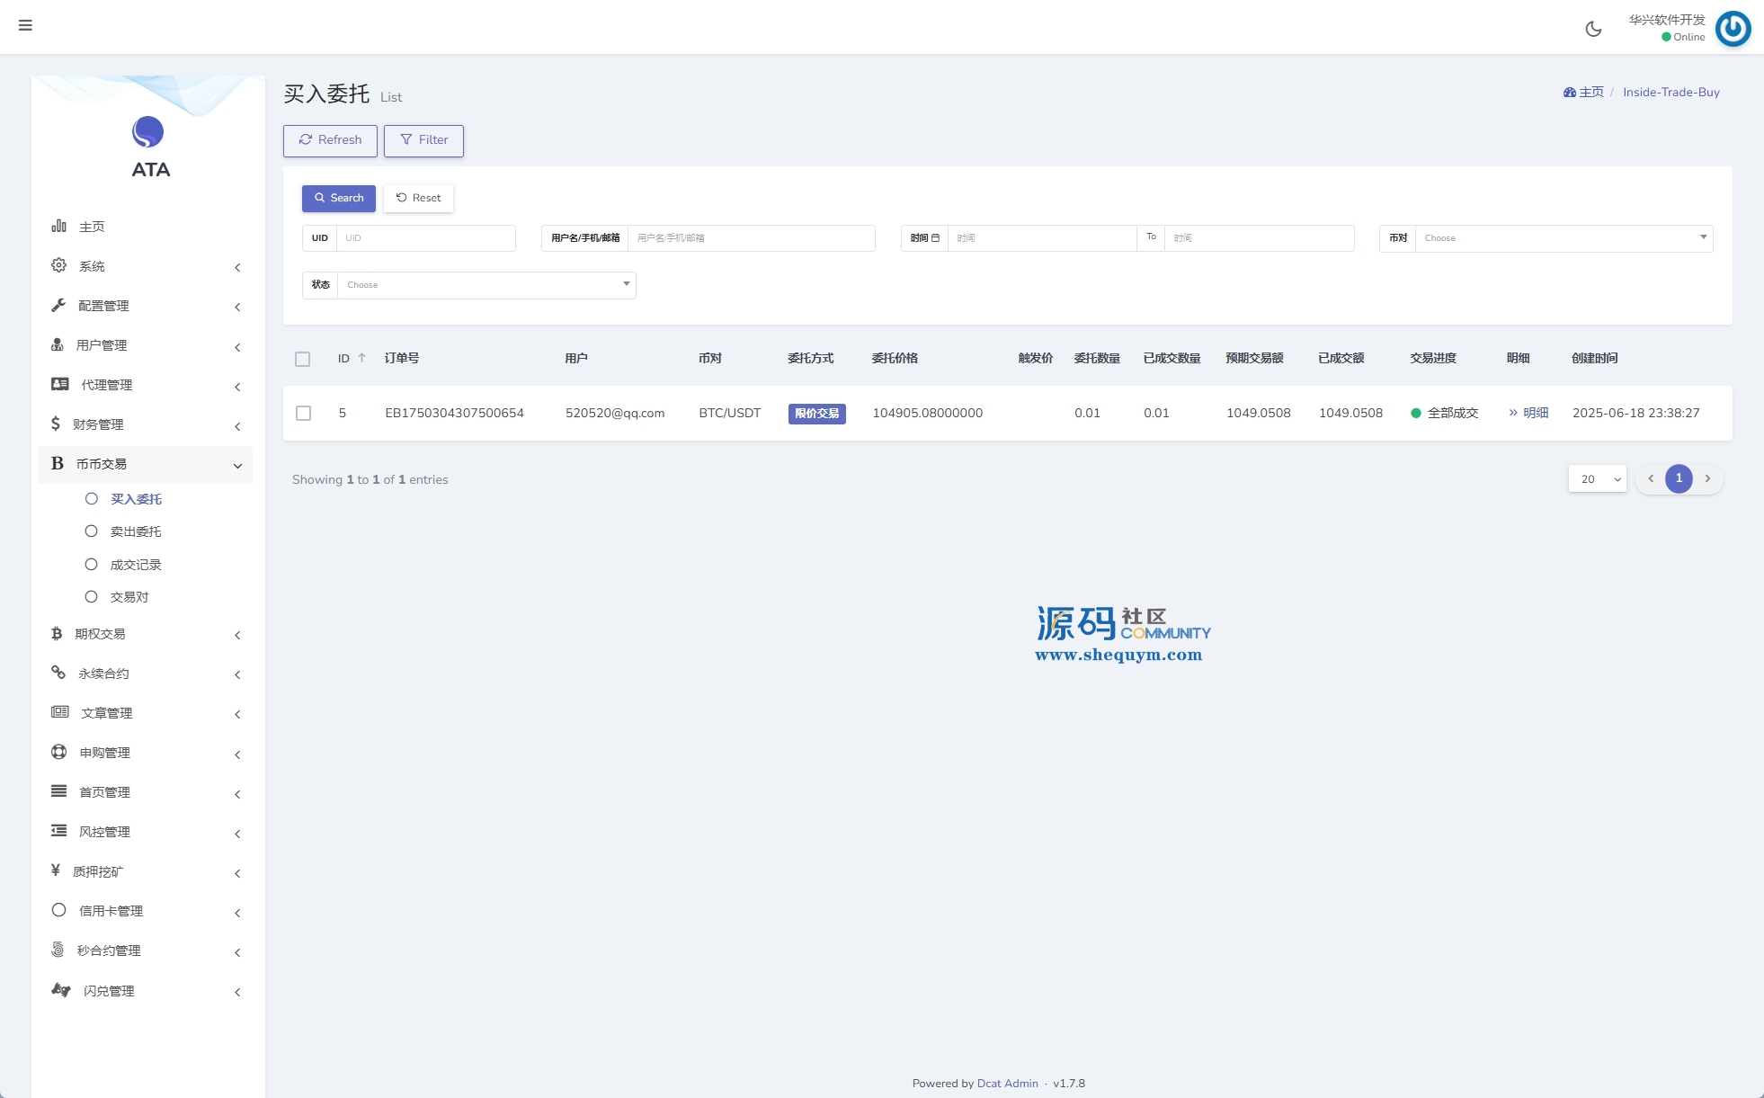The width and height of the screenshot is (1764, 1098).
Task: Click the home dashboard icon in breadcrumb
Action: (1570, 93)
